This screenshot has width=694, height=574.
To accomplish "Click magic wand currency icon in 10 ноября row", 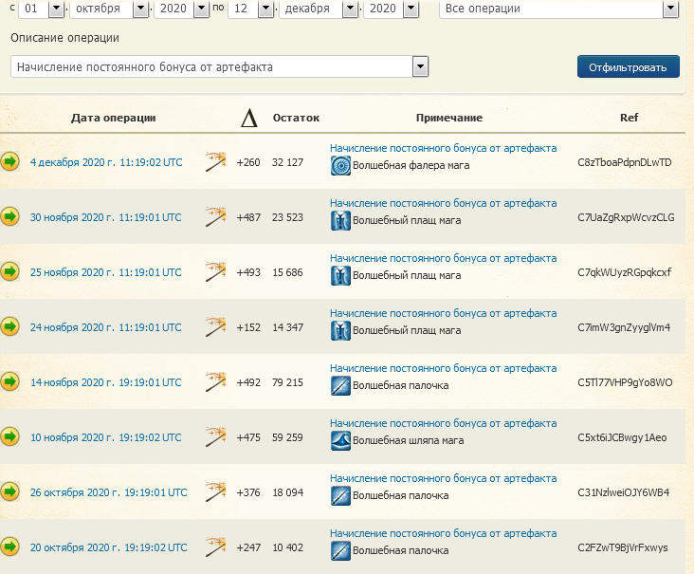I will [215, 437].
